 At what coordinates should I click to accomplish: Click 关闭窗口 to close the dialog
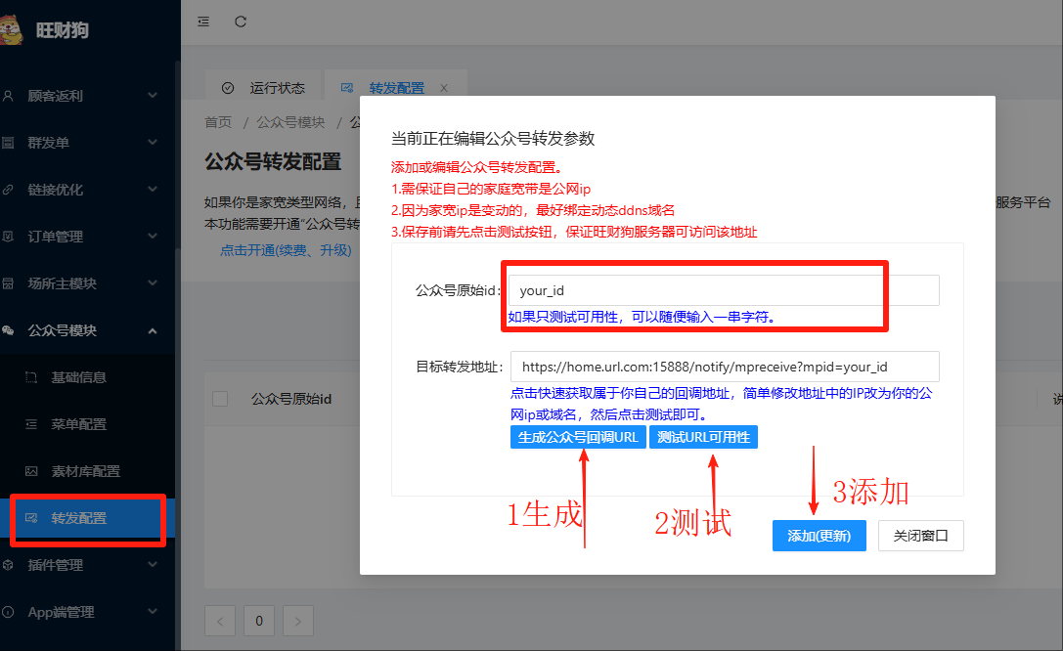click(x=920, y=536)
